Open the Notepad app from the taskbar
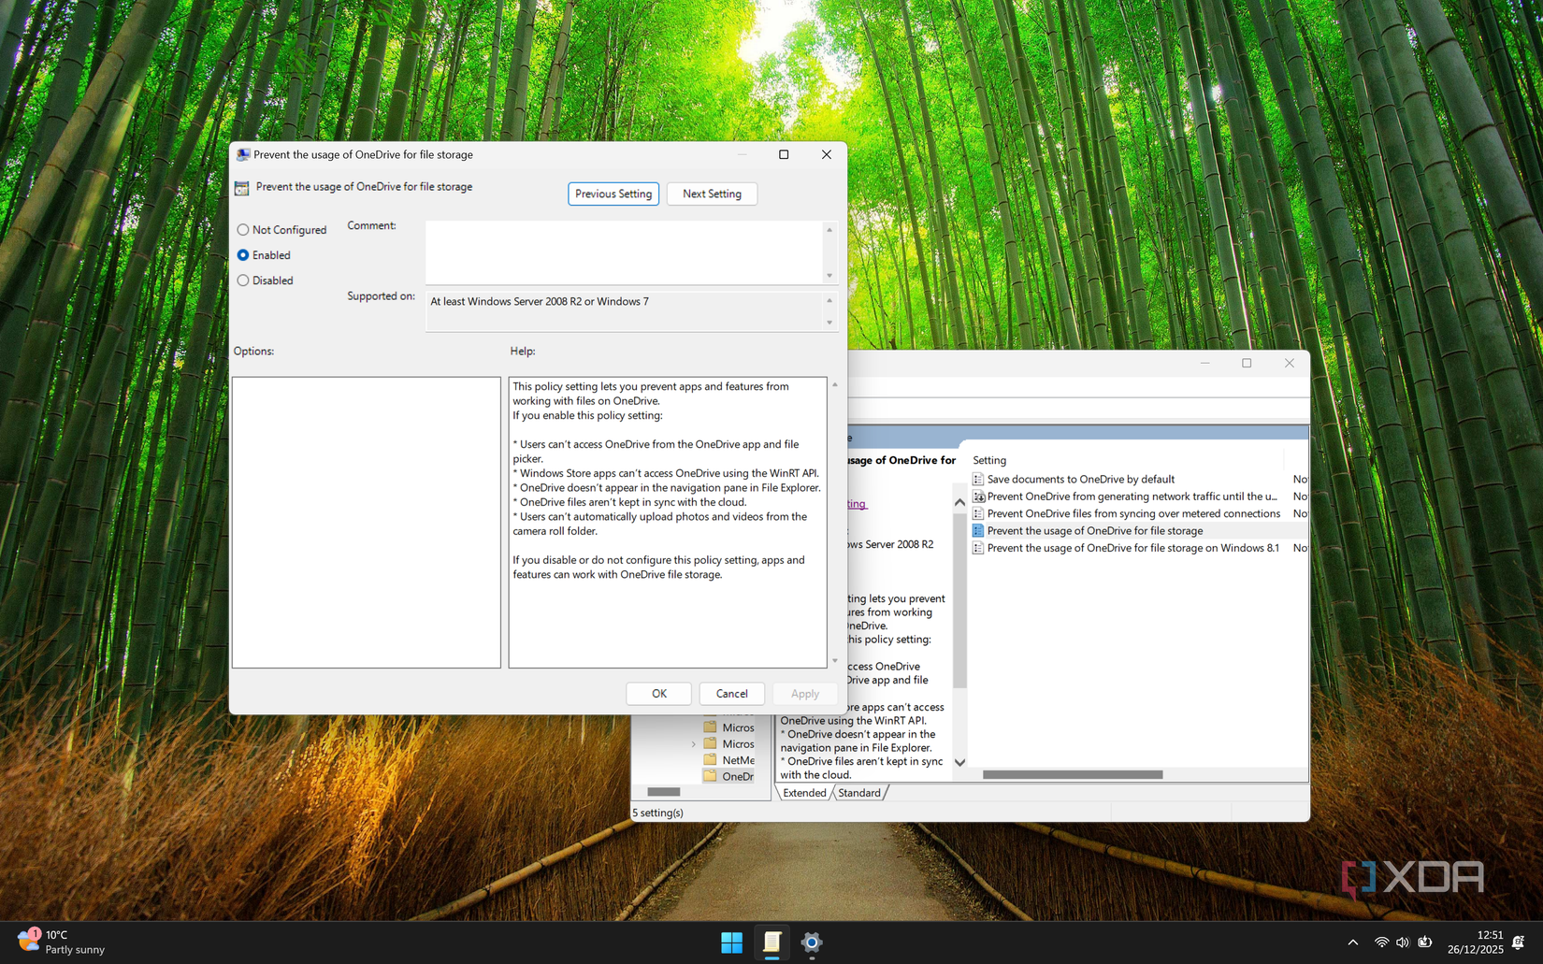This screenshot has height=964, width=1543. pos(771,942)
